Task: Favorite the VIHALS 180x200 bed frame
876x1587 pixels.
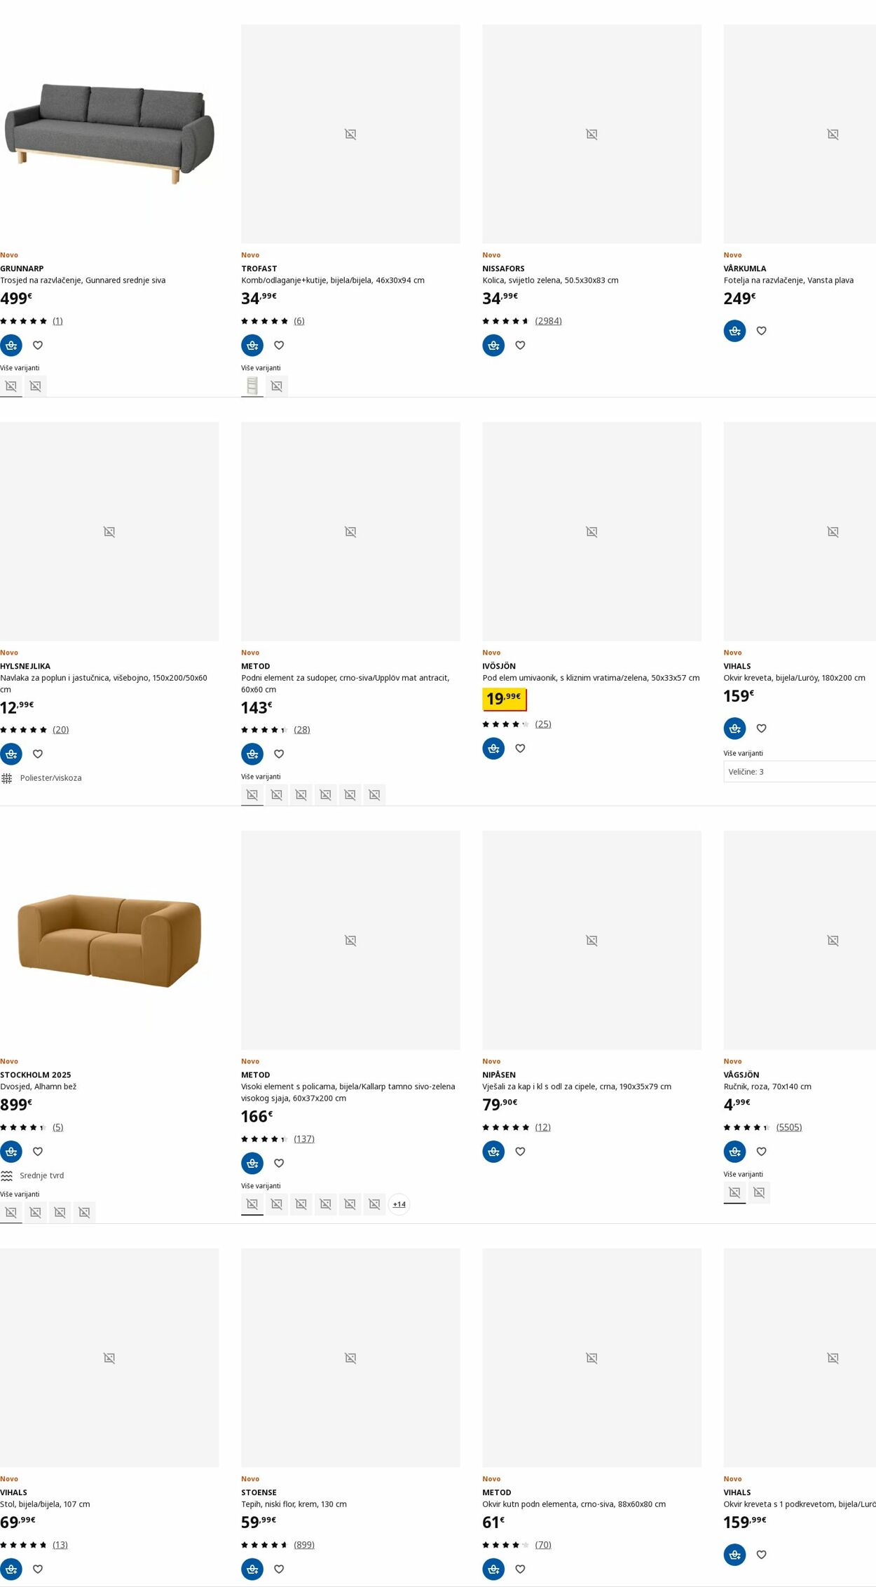Action: coord(761,728)
